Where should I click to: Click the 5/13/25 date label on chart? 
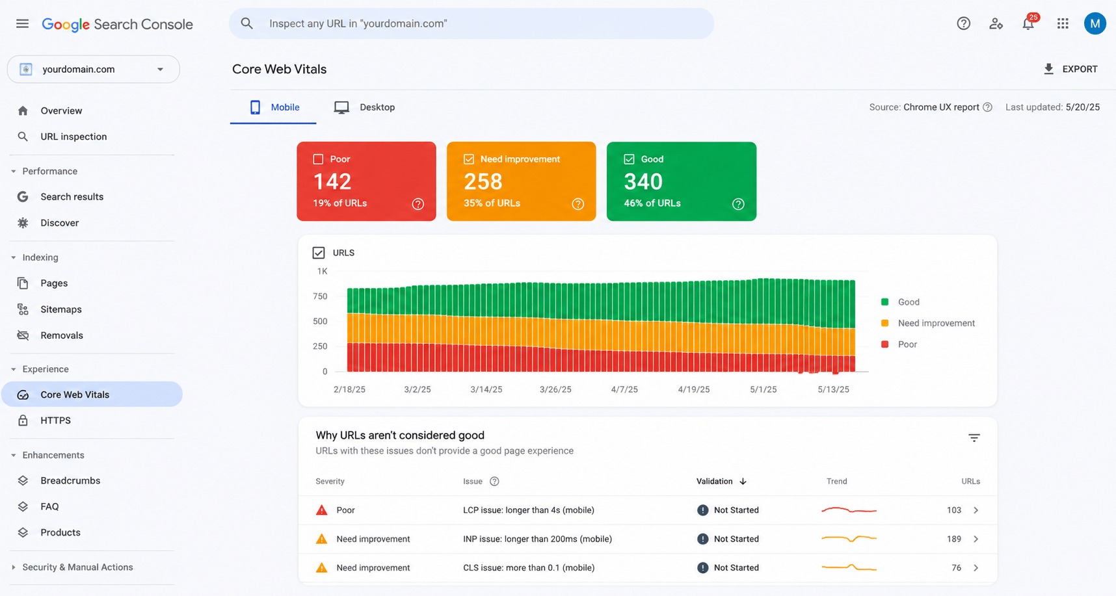click(833, 389)
